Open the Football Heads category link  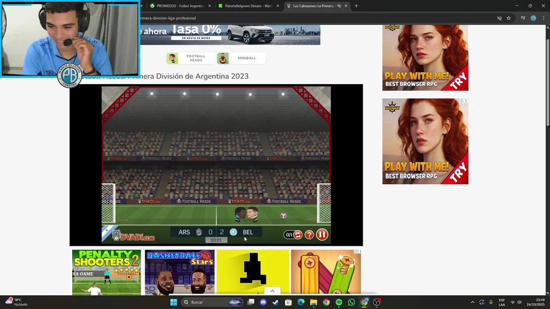click(x=196, y=58)
